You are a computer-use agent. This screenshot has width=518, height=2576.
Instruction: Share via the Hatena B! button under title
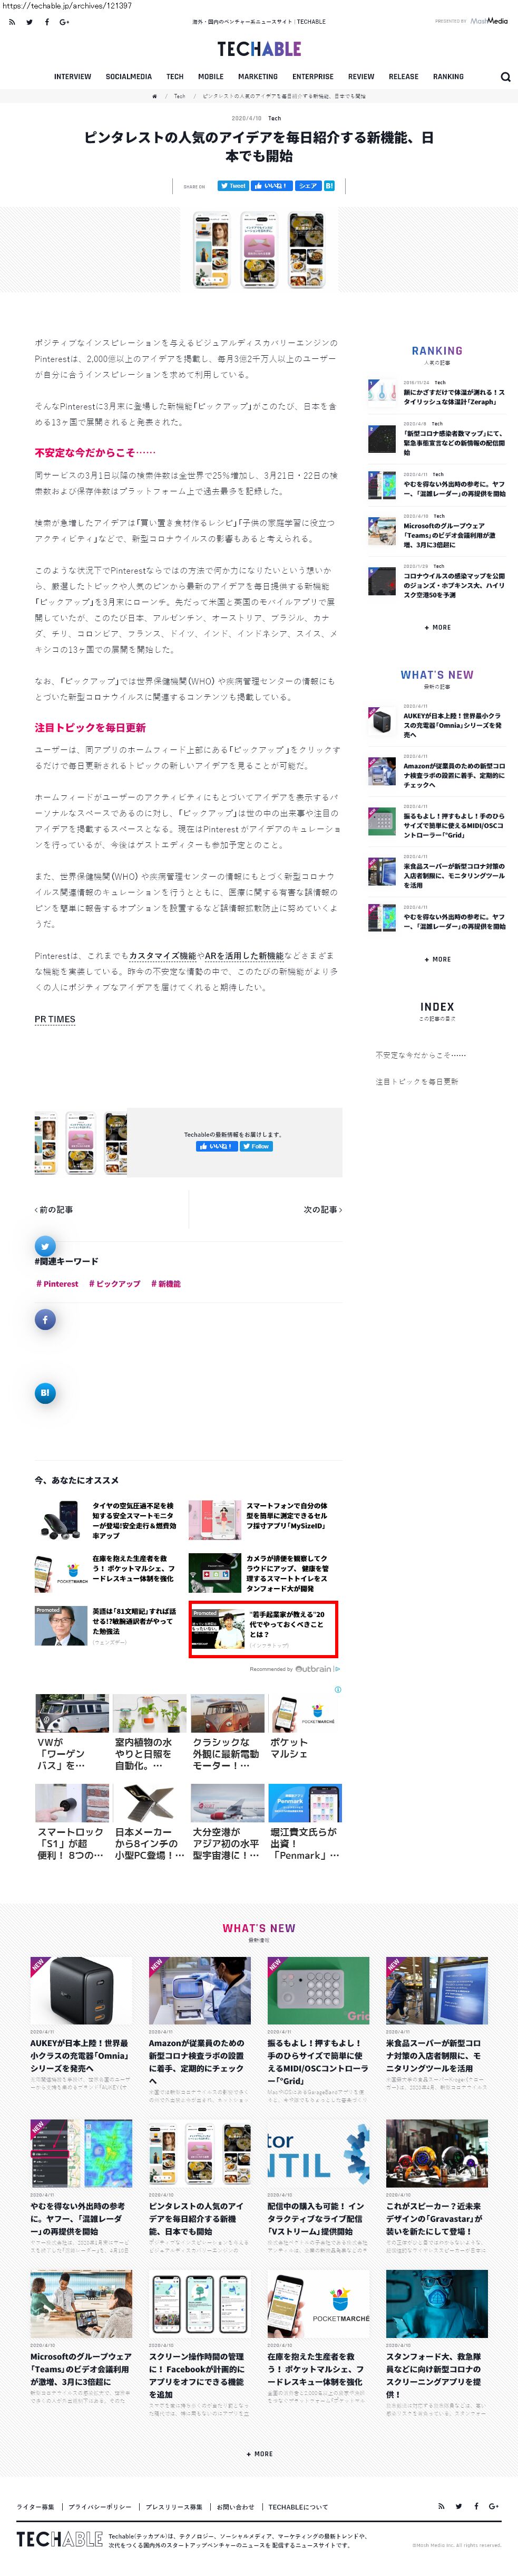329,186
